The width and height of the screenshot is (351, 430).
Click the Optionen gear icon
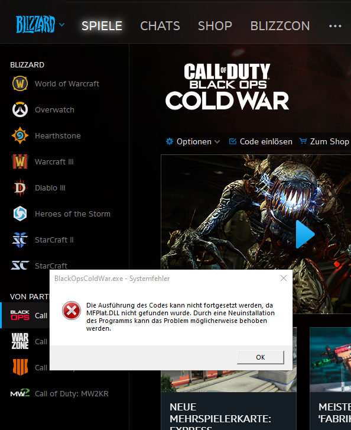point(170,141)
